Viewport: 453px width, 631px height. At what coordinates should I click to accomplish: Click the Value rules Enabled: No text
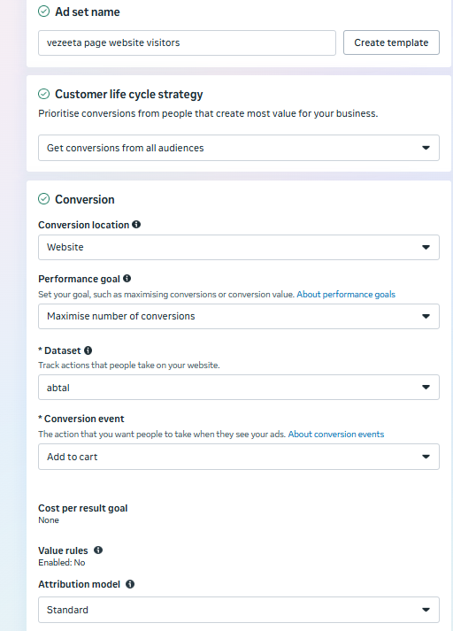point(62,563)
